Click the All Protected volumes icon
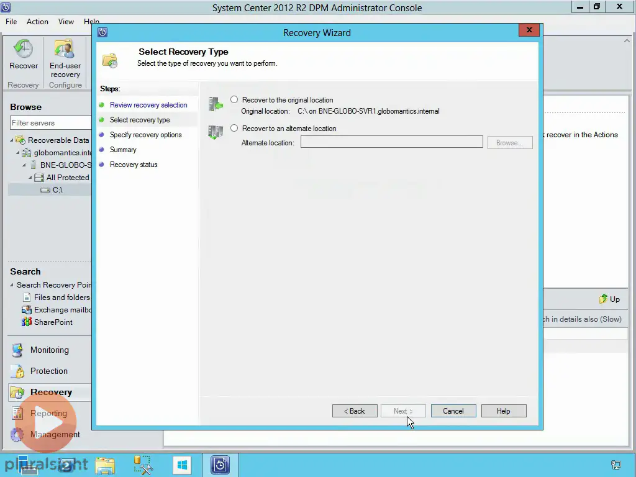The width and height of the screenshot is (636, 477). 39,177
